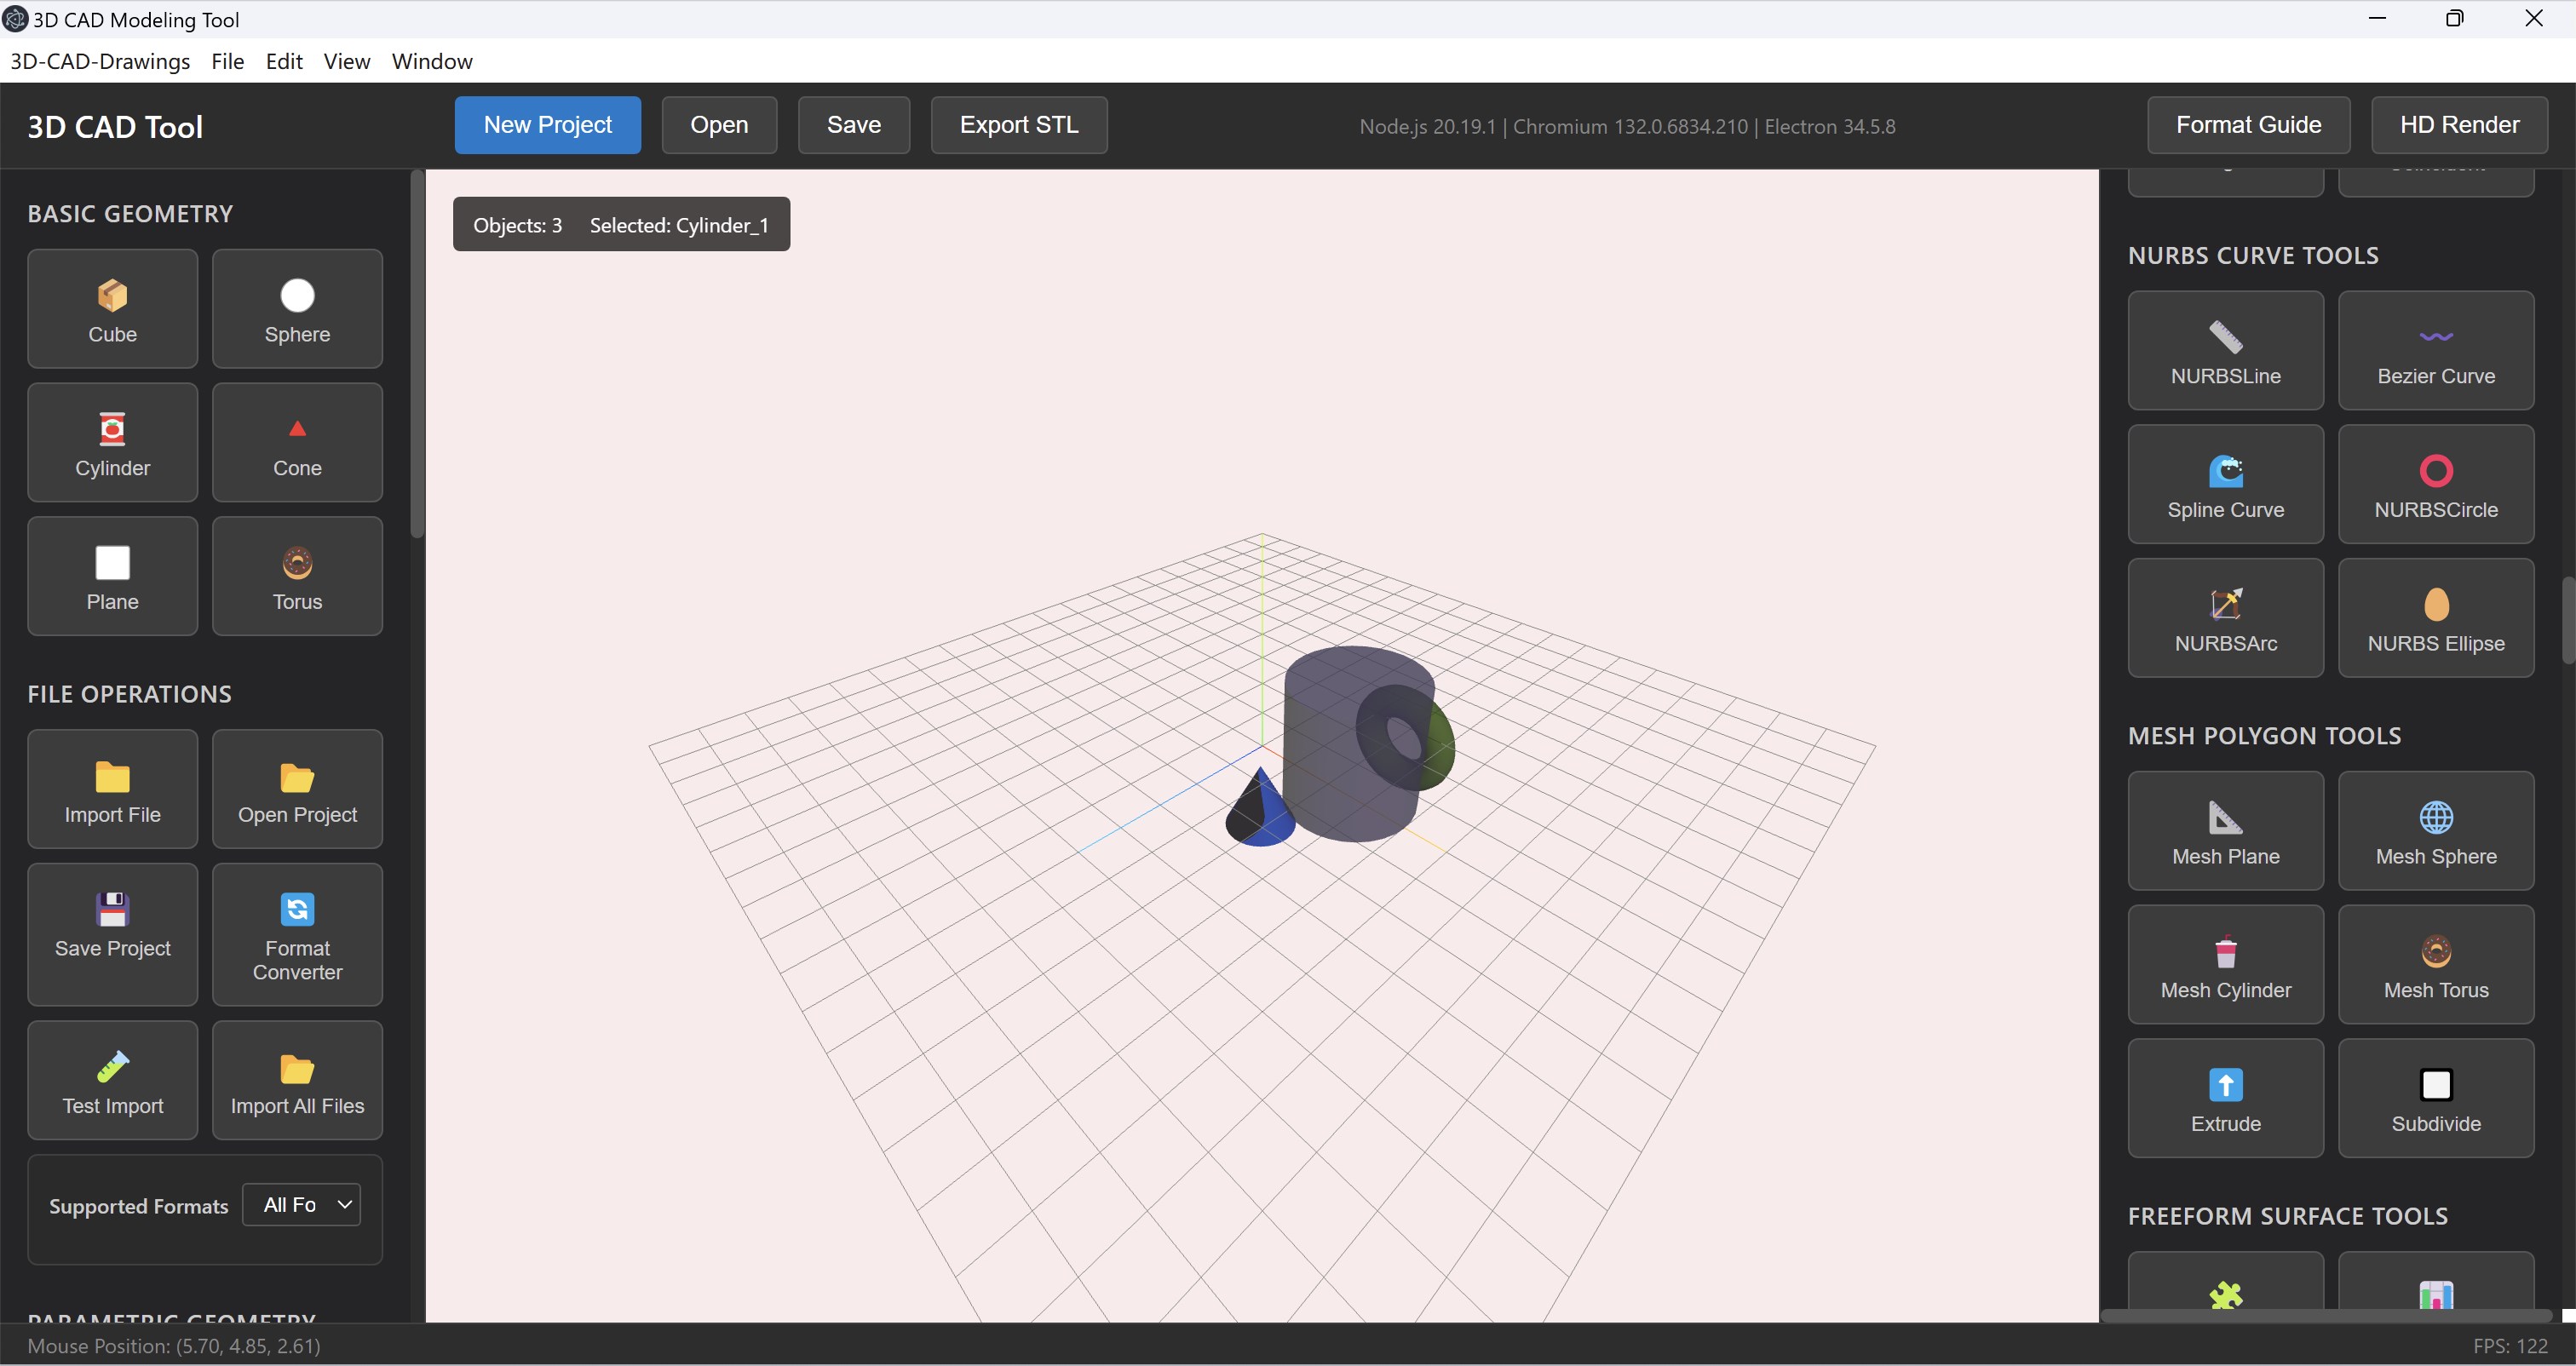Image resolution: width=2576 pixels, height=1366 pixels.
Task: Select the Torus primitive tool
Action: pos(296,576)
